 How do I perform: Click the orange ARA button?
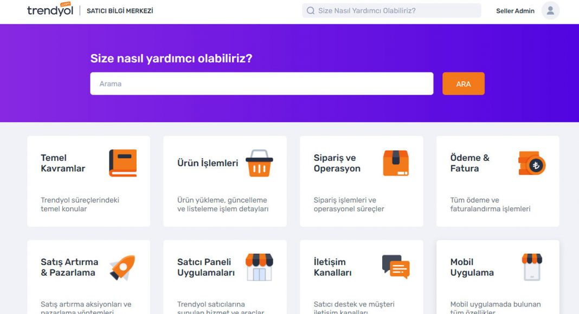point(464,84)
